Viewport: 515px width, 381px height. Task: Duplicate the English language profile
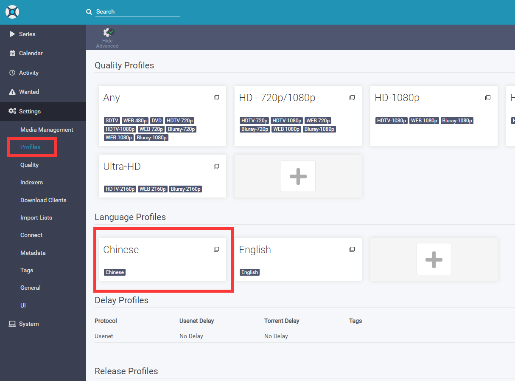click(352, 250)
